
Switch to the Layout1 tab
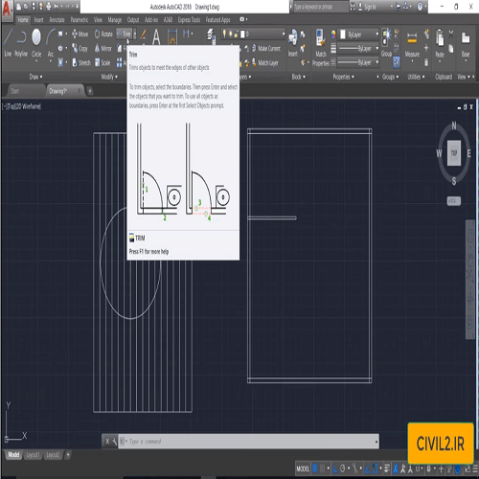click(33, 455)
